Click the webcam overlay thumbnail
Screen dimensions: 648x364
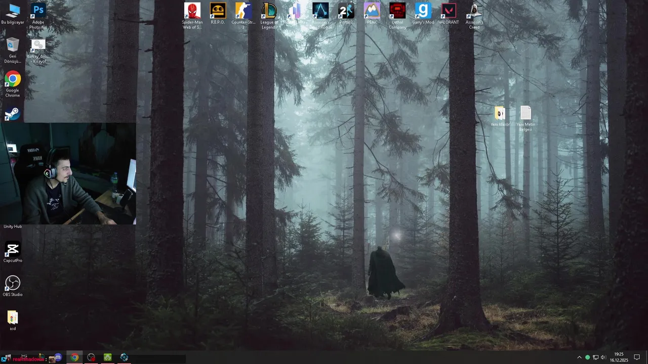(68, 173)
